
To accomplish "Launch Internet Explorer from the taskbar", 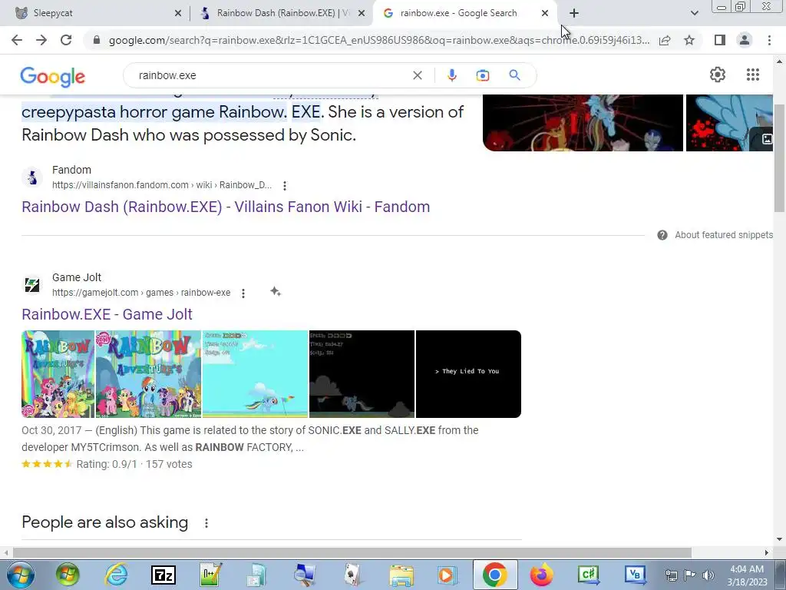I will (116, 575).
